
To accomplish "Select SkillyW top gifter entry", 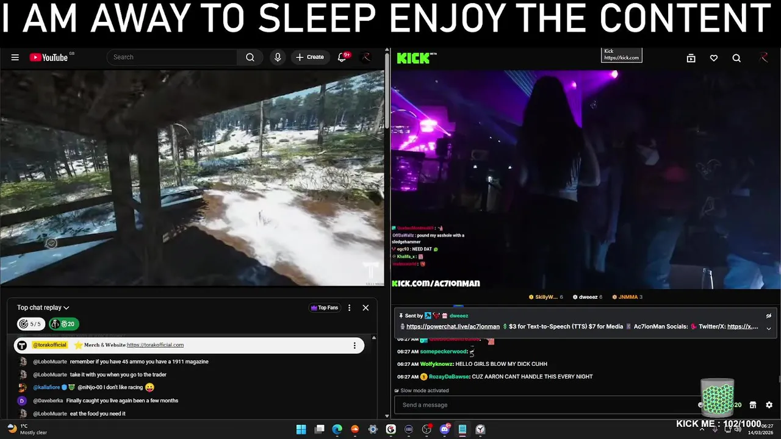I will pos(546,297).
